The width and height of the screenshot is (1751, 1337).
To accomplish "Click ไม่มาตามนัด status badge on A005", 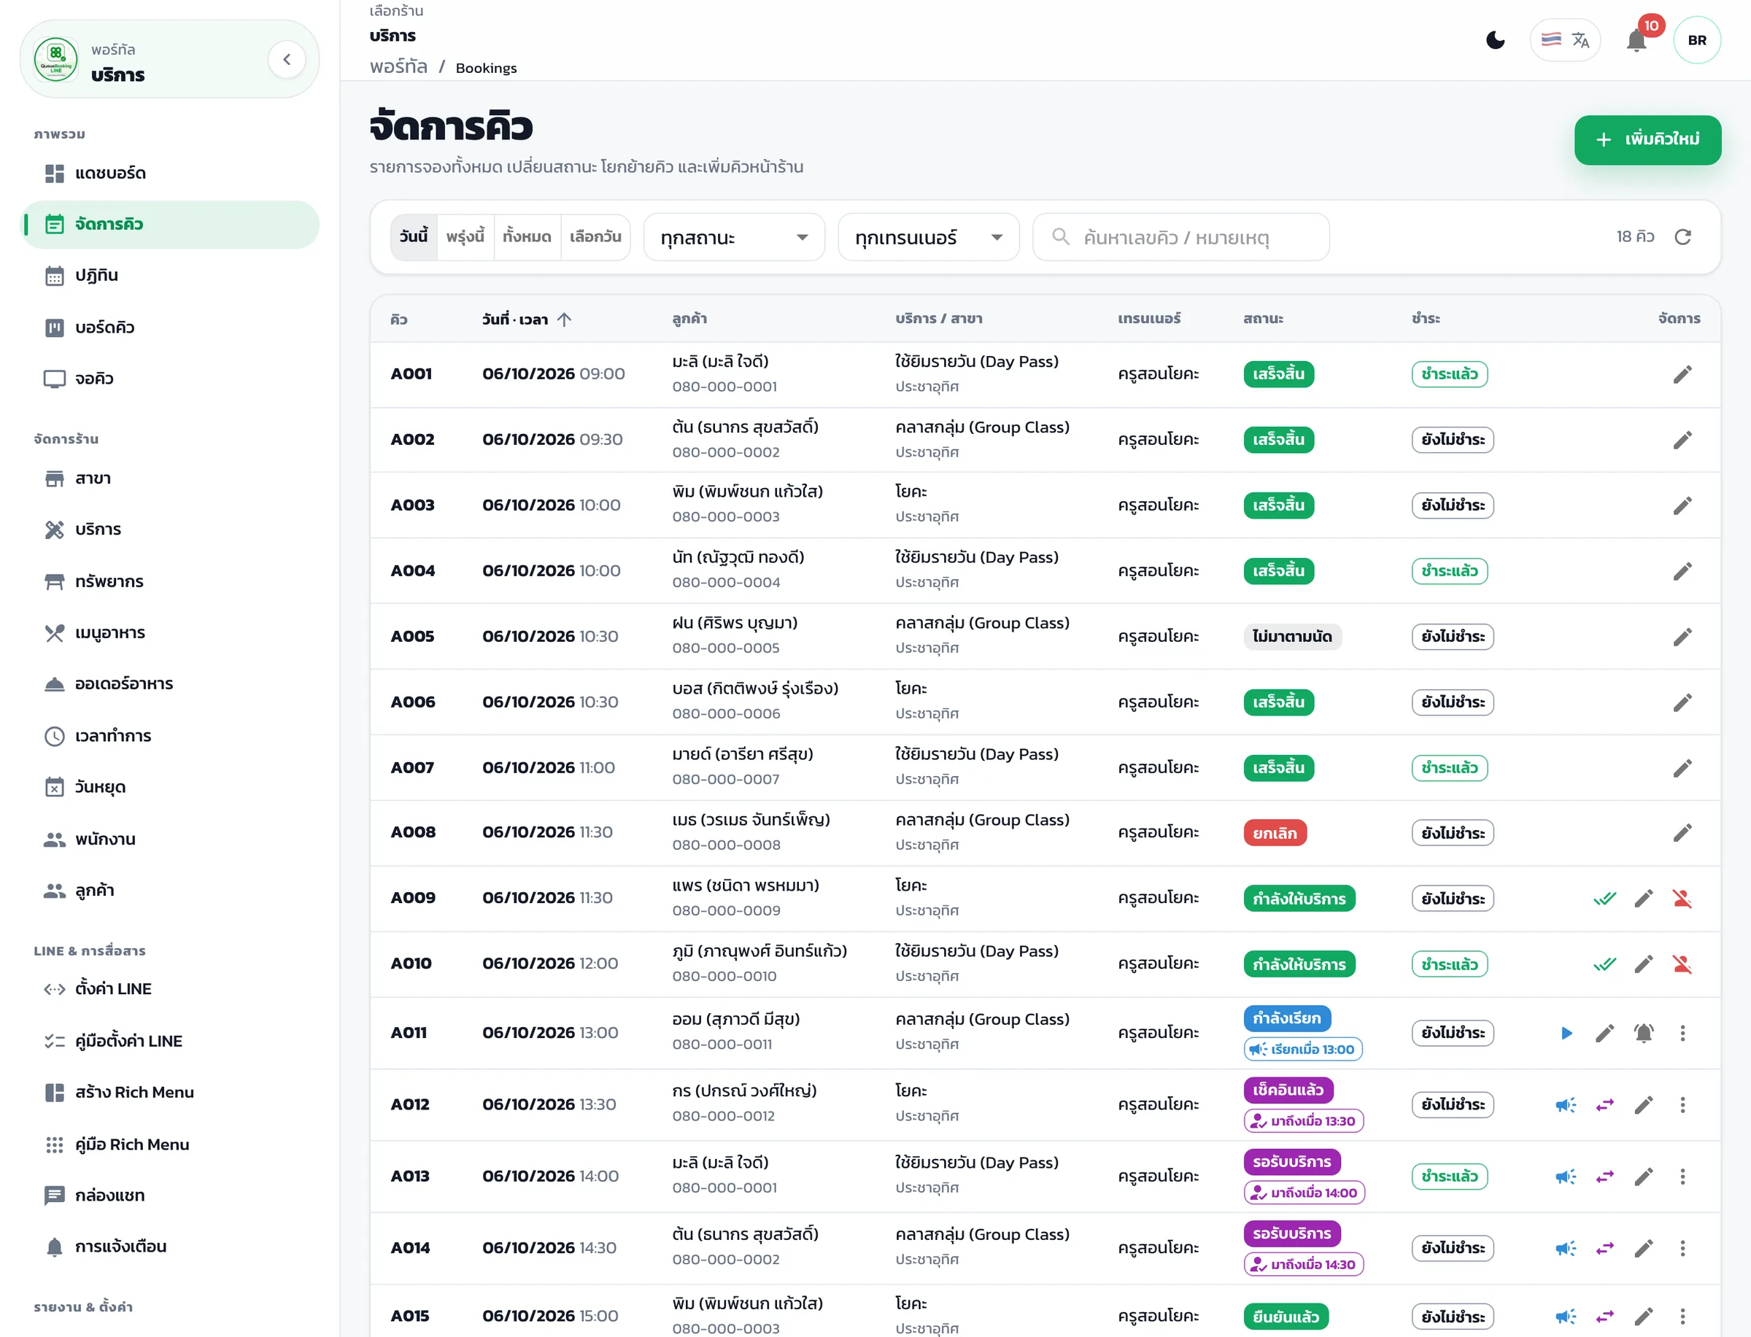I will [1292, 637].
